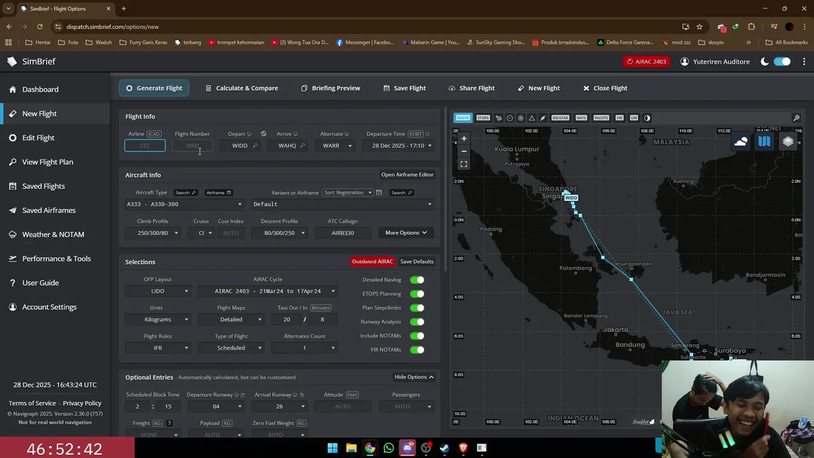Click the map fullscreen icon

click(464, 164)
